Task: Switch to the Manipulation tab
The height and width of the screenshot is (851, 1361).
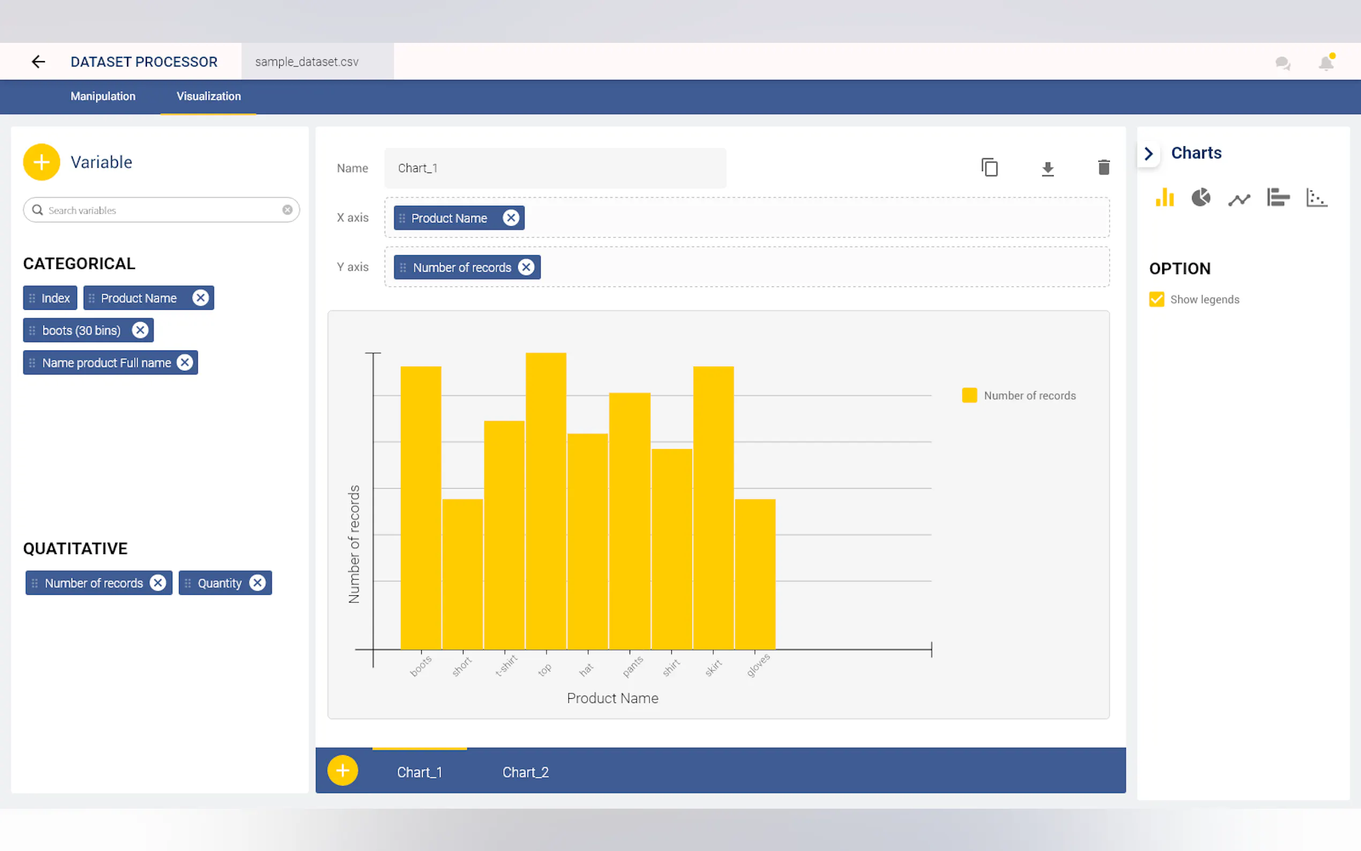Action: click(x=103, y=96)
